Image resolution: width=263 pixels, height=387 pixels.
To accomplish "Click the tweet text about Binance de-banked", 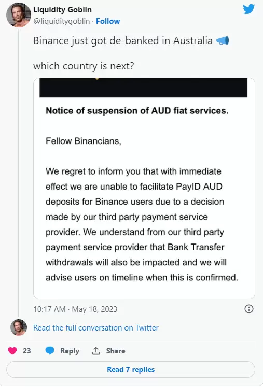I will point(123,41).
